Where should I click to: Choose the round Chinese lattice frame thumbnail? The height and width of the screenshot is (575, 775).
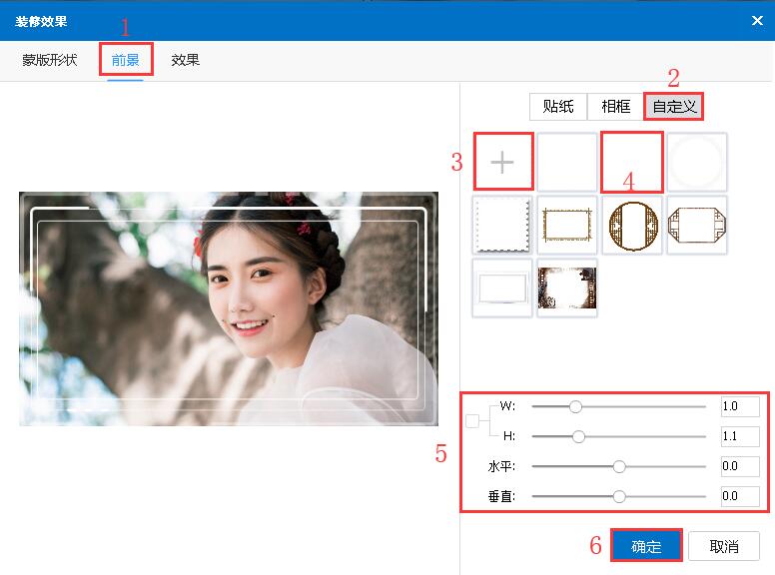coord(632,226)
